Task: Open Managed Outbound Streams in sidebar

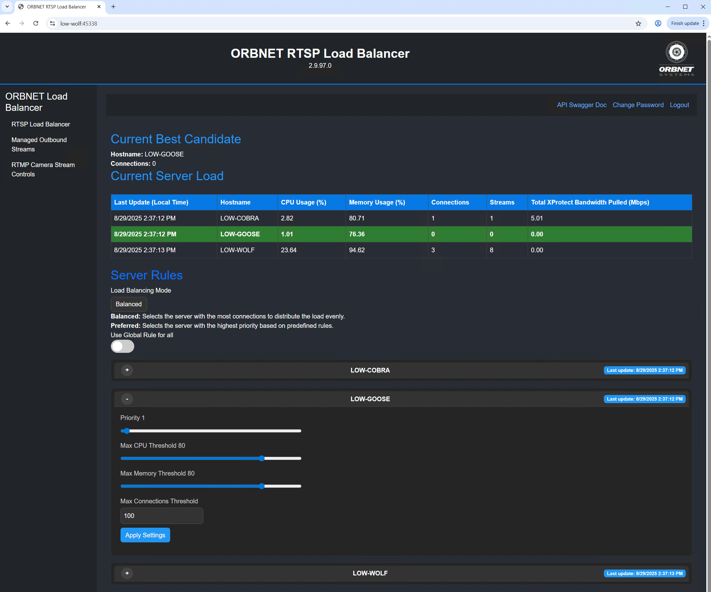Action: tap(39, 145)
